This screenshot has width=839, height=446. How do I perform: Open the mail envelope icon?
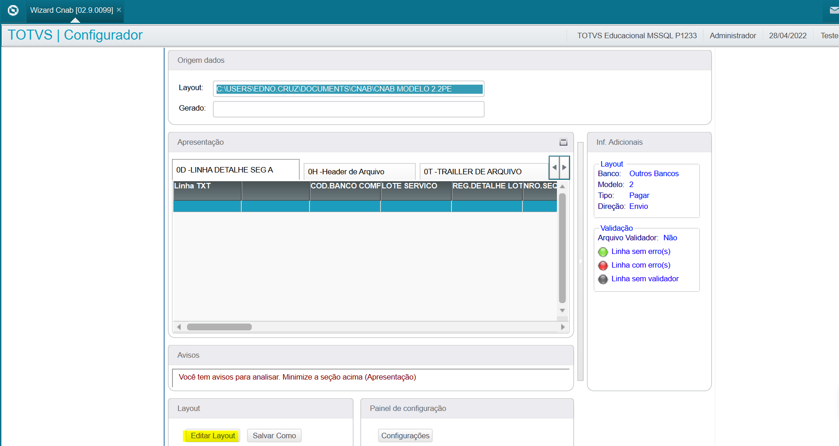(834, 10)
